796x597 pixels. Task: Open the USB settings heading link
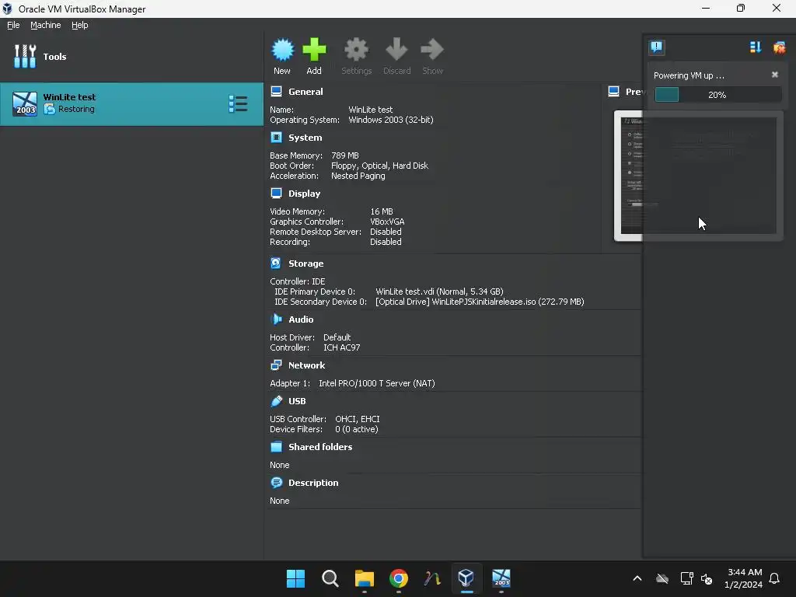(297, 401)
